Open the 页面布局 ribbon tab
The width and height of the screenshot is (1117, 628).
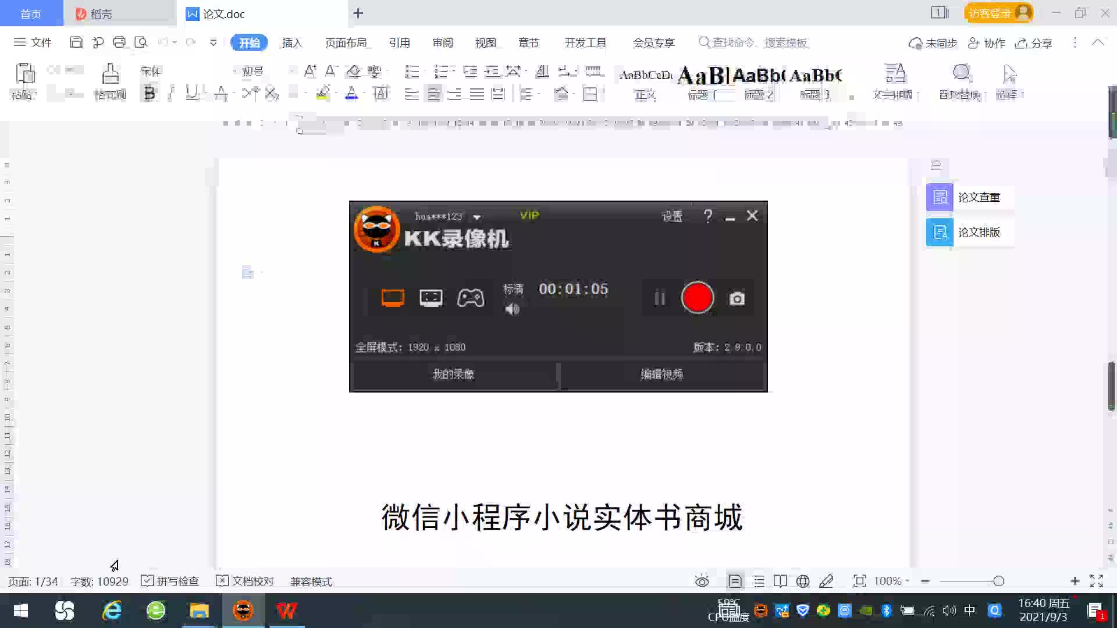(x=346, y=42)
